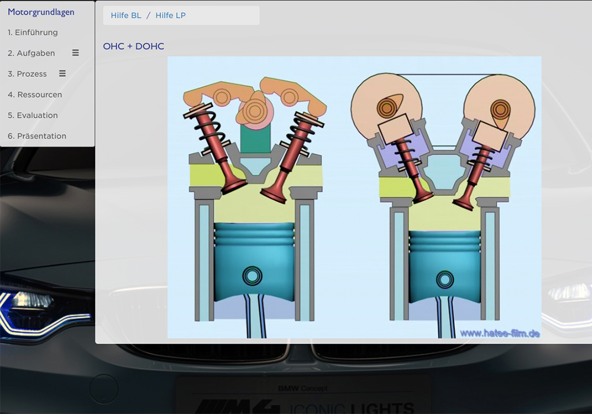
Task: Expand the Aufgaben submenu hamburger icon
Action: point(76,53)
